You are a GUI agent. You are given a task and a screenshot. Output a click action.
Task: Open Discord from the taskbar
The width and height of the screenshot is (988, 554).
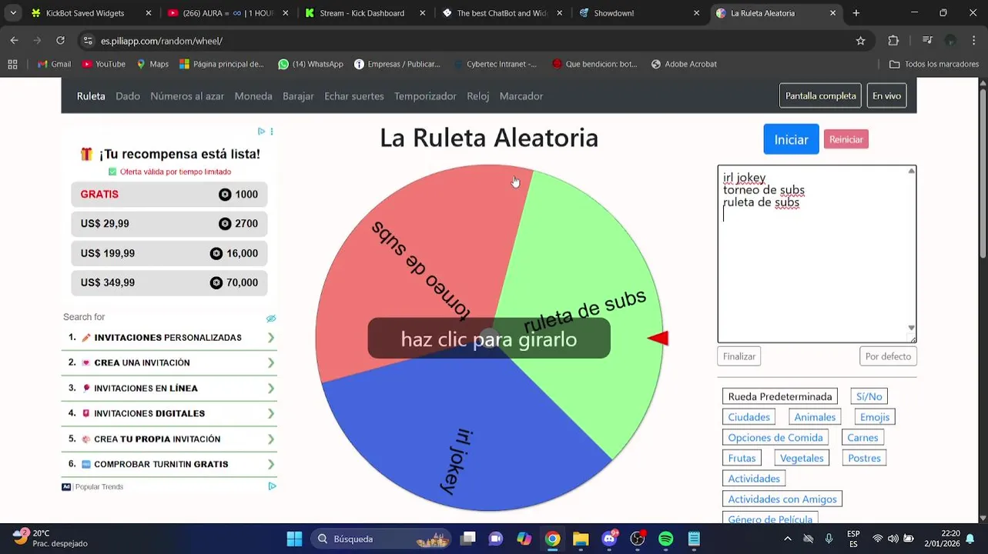(609, 539)
